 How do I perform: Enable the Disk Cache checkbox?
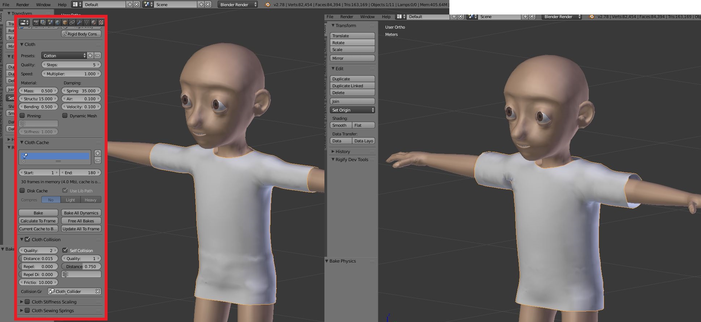point(22,191)
